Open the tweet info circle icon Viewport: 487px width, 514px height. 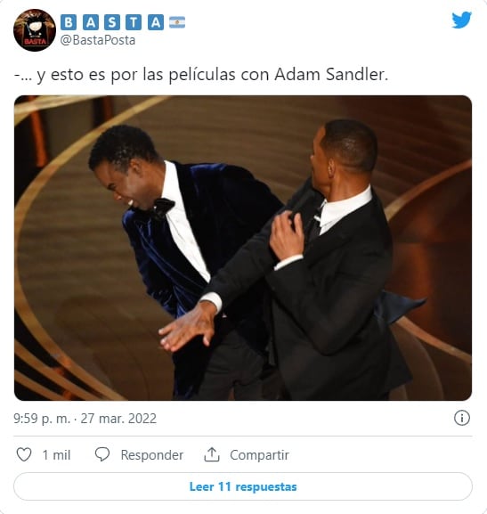point(462,418)
